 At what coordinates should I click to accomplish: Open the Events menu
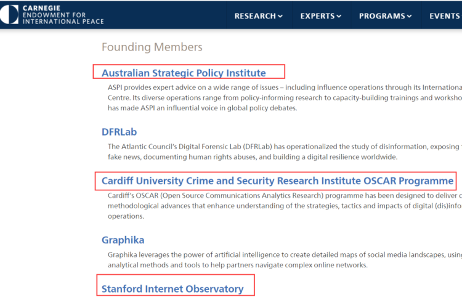point(445,16)
